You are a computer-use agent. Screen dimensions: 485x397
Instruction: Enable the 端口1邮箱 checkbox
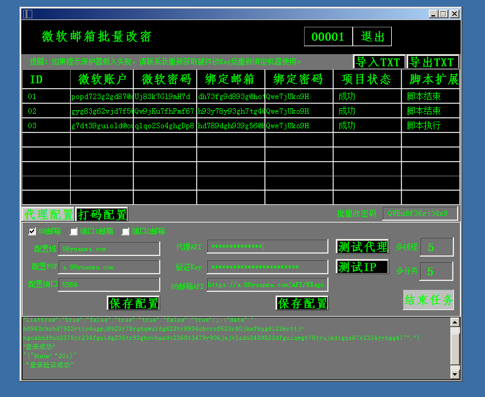coord(73,231)
